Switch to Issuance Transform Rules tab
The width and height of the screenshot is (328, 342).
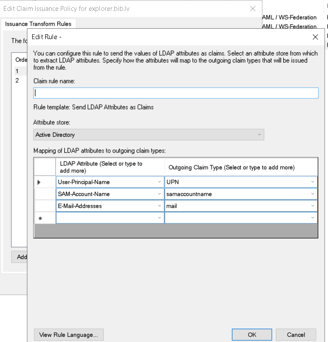38,24
